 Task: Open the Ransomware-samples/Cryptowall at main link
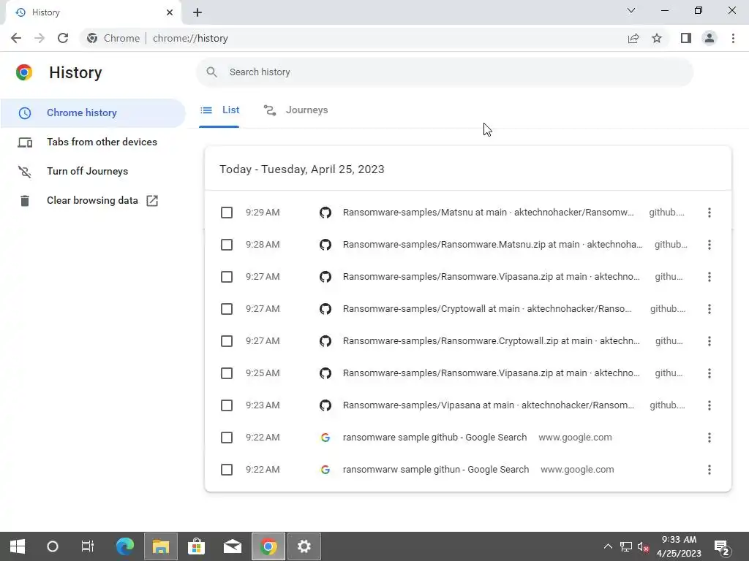pos(486,309)
